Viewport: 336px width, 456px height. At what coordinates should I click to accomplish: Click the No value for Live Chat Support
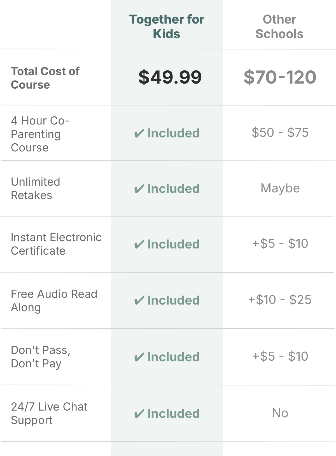(280, 413)
